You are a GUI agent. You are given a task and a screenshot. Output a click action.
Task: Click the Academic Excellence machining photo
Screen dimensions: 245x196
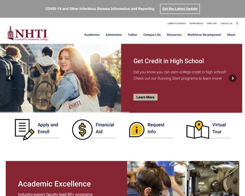click(x=183, y=178)
